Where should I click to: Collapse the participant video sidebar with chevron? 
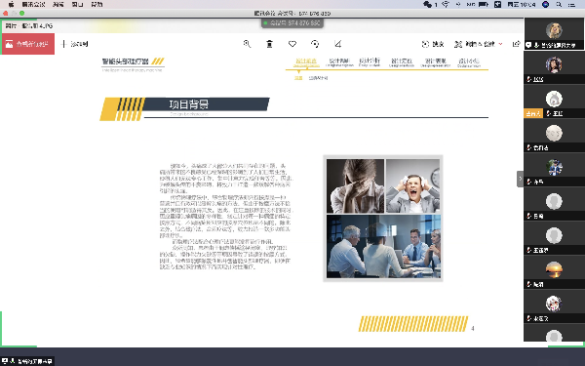(x=520, y=179)
